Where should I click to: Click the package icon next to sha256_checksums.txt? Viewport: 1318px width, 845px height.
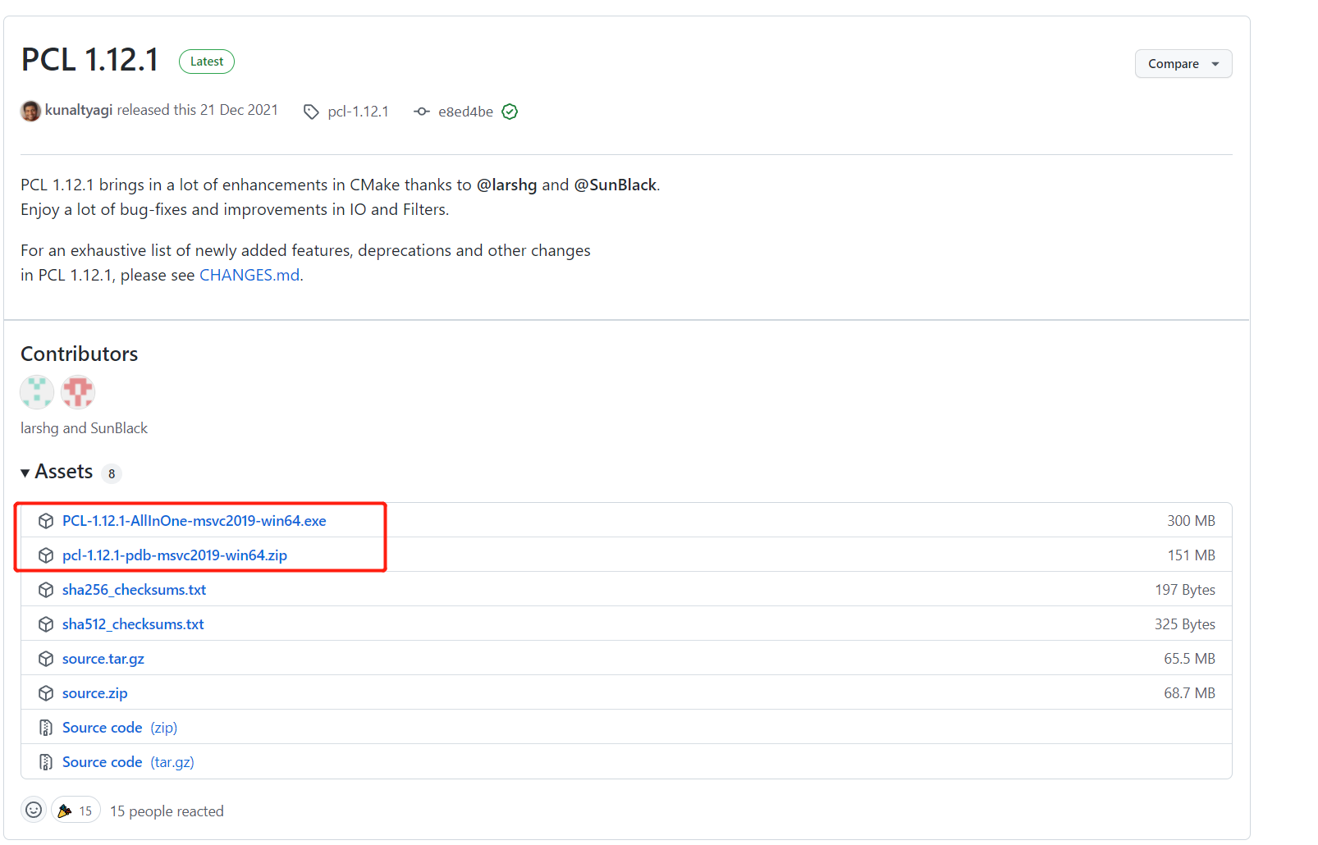pos(45,589)
